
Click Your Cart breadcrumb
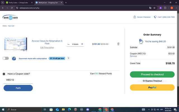point(11,26)
